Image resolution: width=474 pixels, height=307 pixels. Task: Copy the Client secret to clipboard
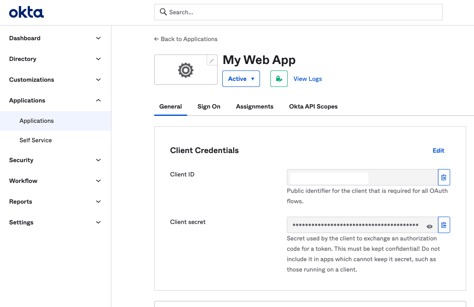444,225
